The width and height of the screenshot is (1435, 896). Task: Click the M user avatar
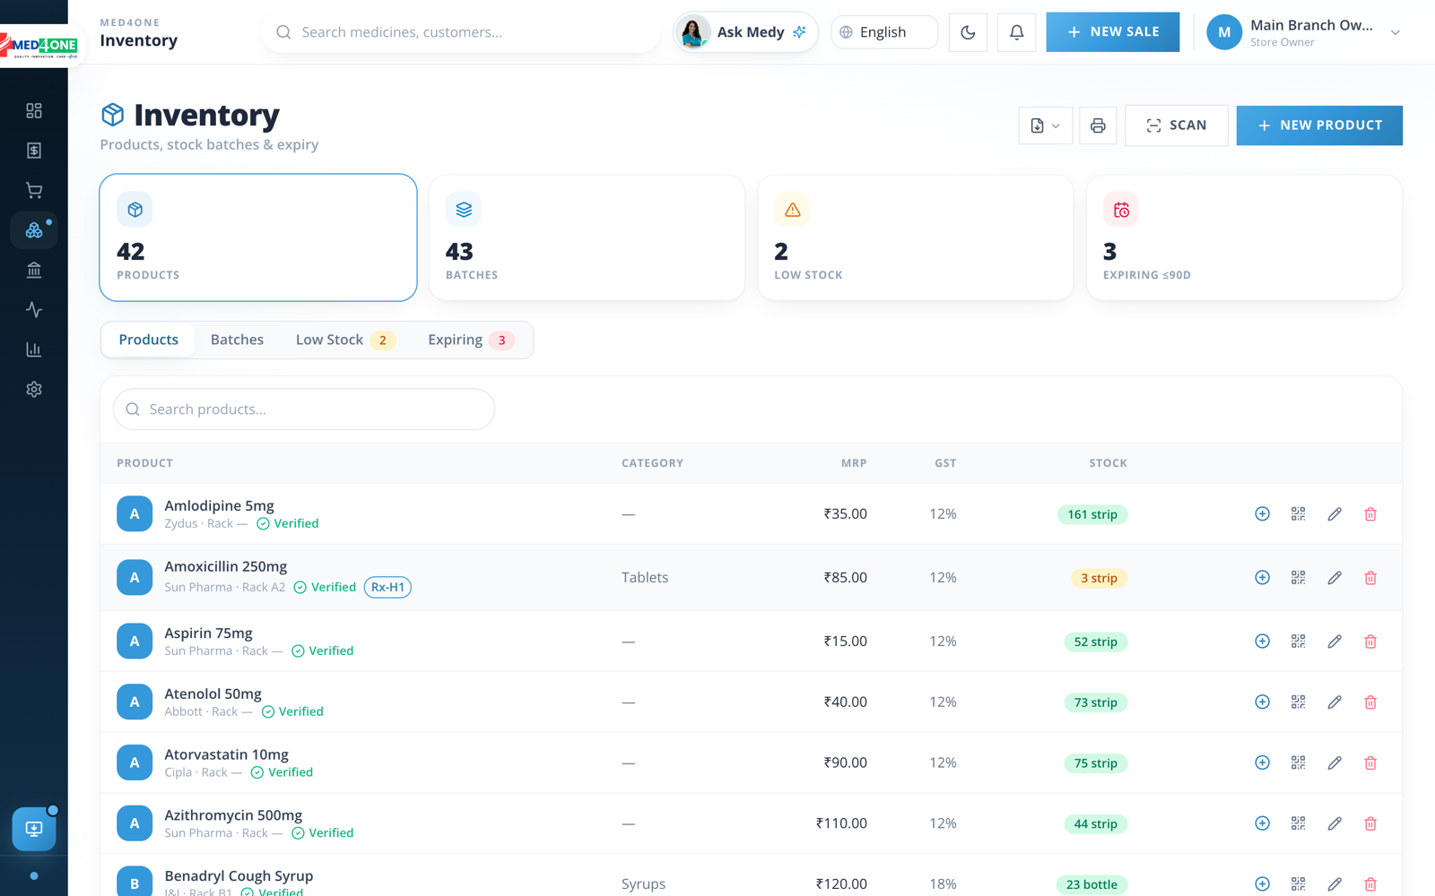coord(1223,32)
